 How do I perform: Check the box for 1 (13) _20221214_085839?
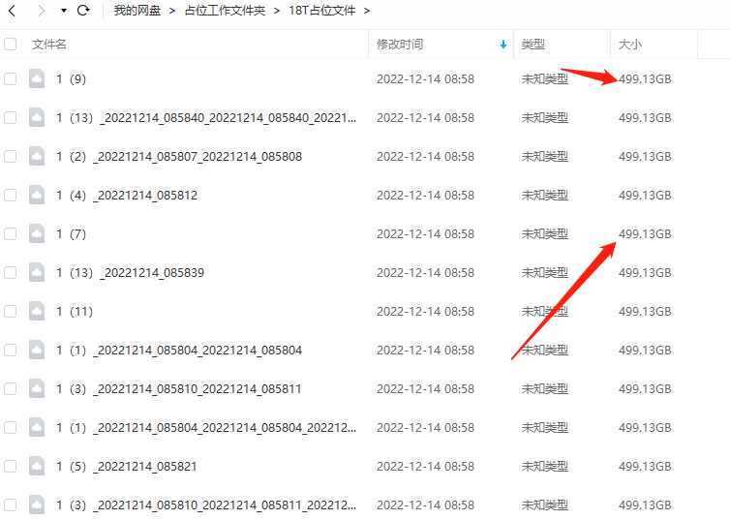pos(11,272)
